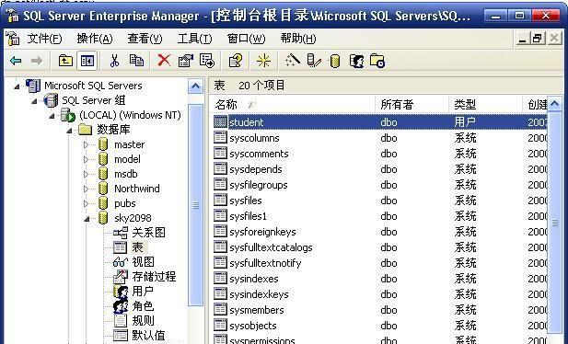Select the sysfulltextcatalogs table row

click(379, 247)
